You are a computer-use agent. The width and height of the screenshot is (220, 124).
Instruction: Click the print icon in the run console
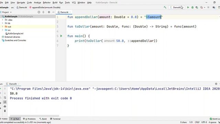[5, 106]
